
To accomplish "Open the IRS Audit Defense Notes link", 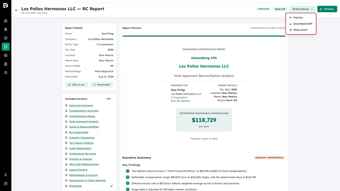I will [x=84, y=164].
